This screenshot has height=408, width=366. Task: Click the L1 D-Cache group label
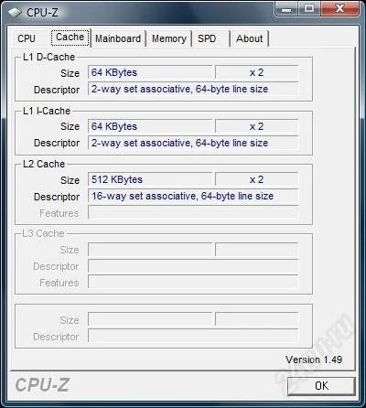[48, 57]
